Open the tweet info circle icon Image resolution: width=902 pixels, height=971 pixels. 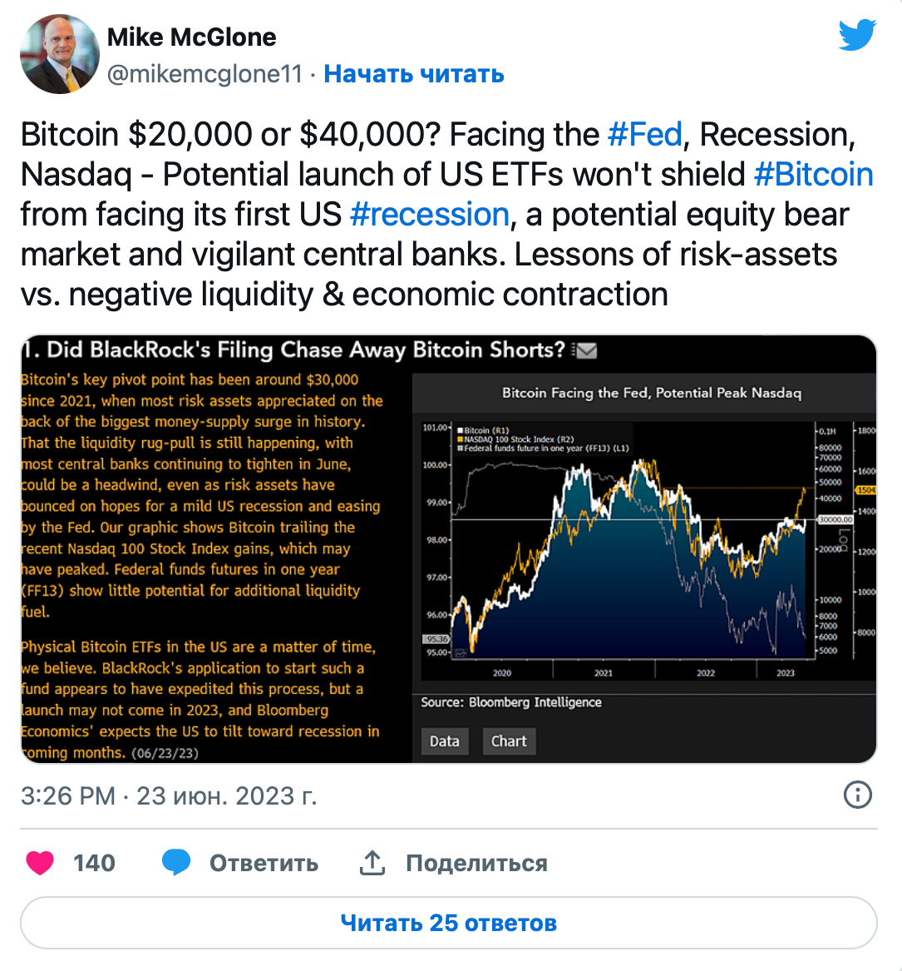(857, 795)
